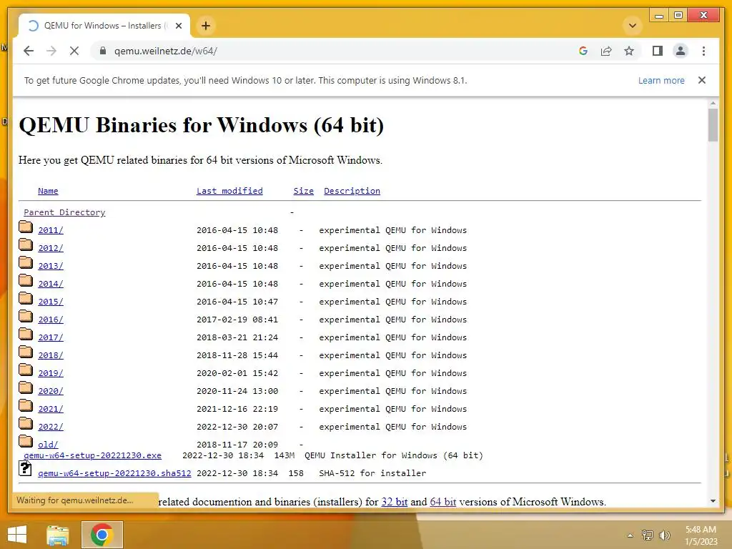The height and width of the screenshot is (549, 732).
Task: View site info via the lock icon
Action: [103, 51]
